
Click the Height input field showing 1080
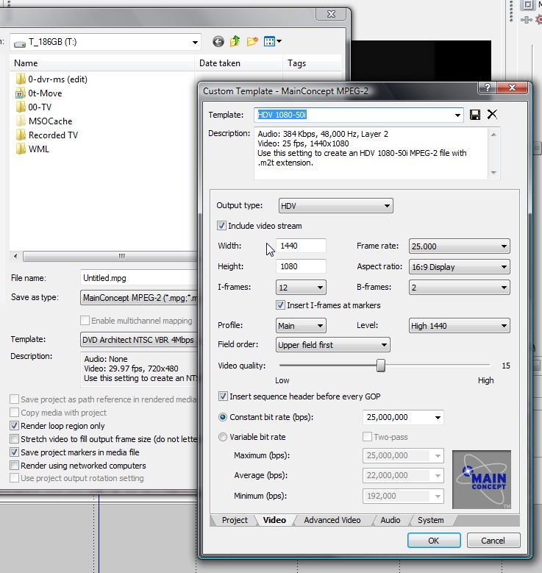coord(301,266)
